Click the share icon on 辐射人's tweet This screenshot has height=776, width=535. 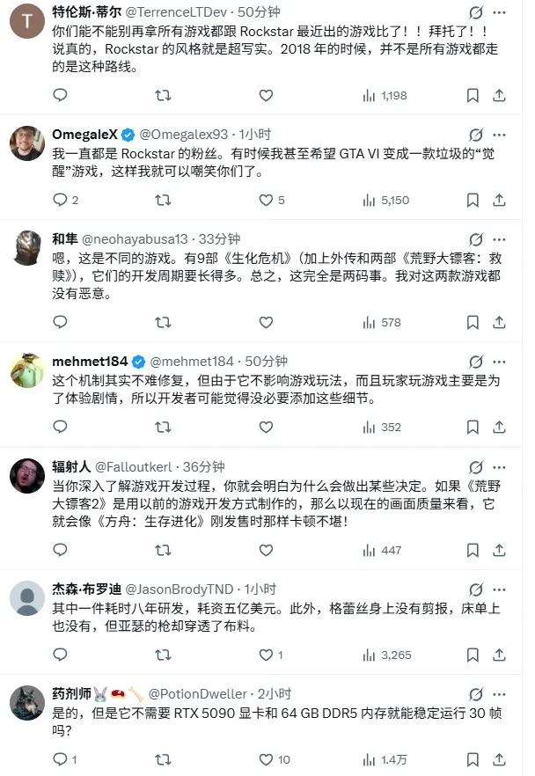pos(497,552)
